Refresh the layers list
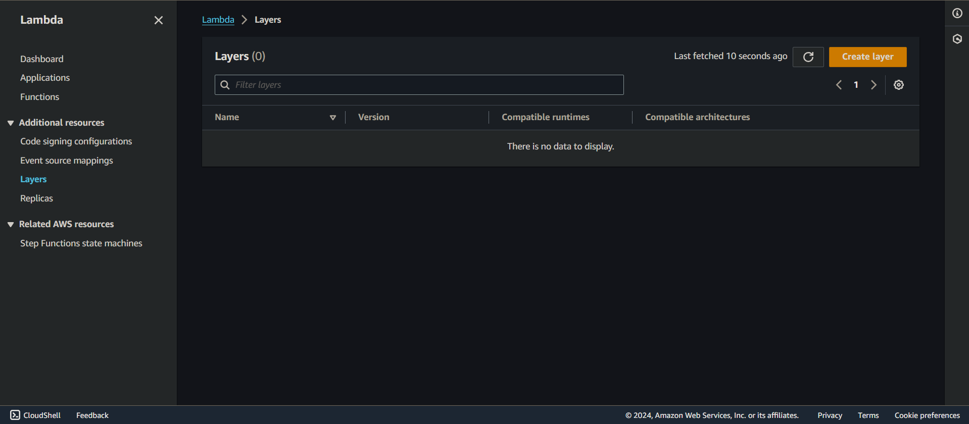This screenshot has width=969, height=424. pos(808,57)
